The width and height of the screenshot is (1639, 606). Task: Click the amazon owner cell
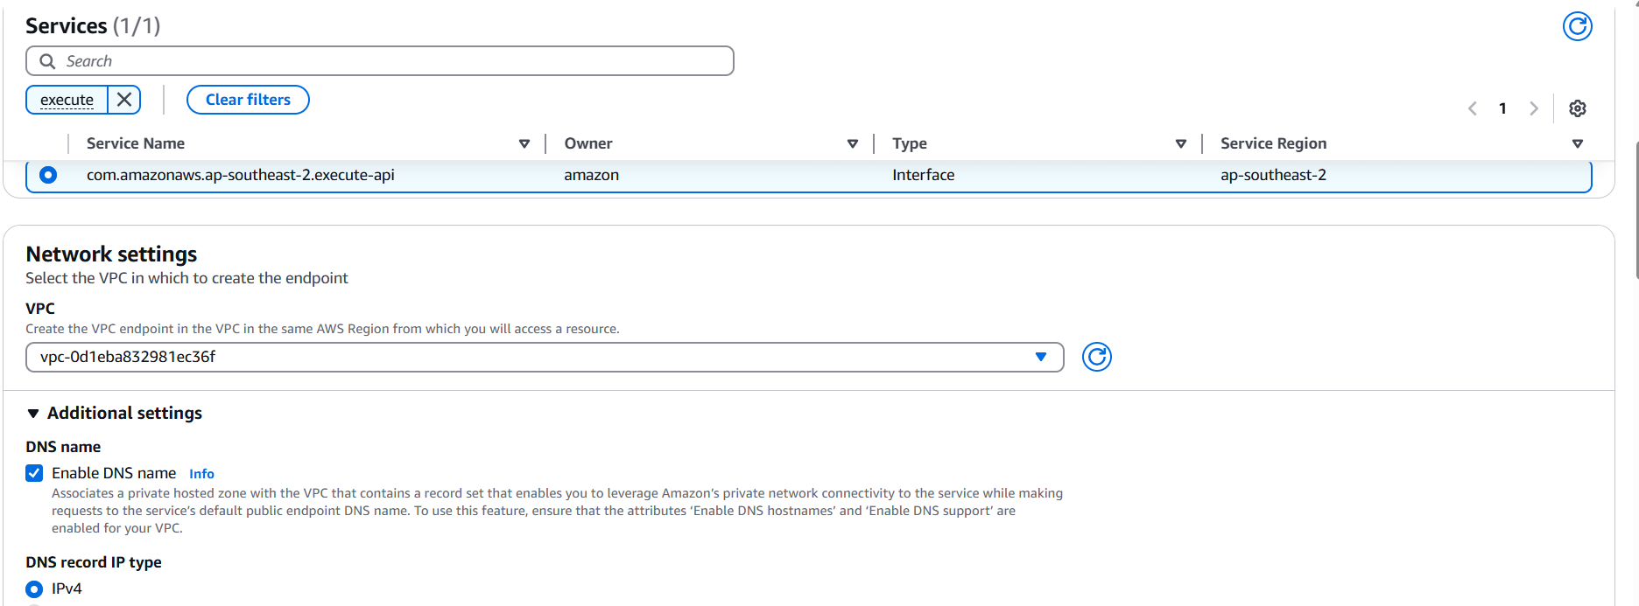coord(591,175)
